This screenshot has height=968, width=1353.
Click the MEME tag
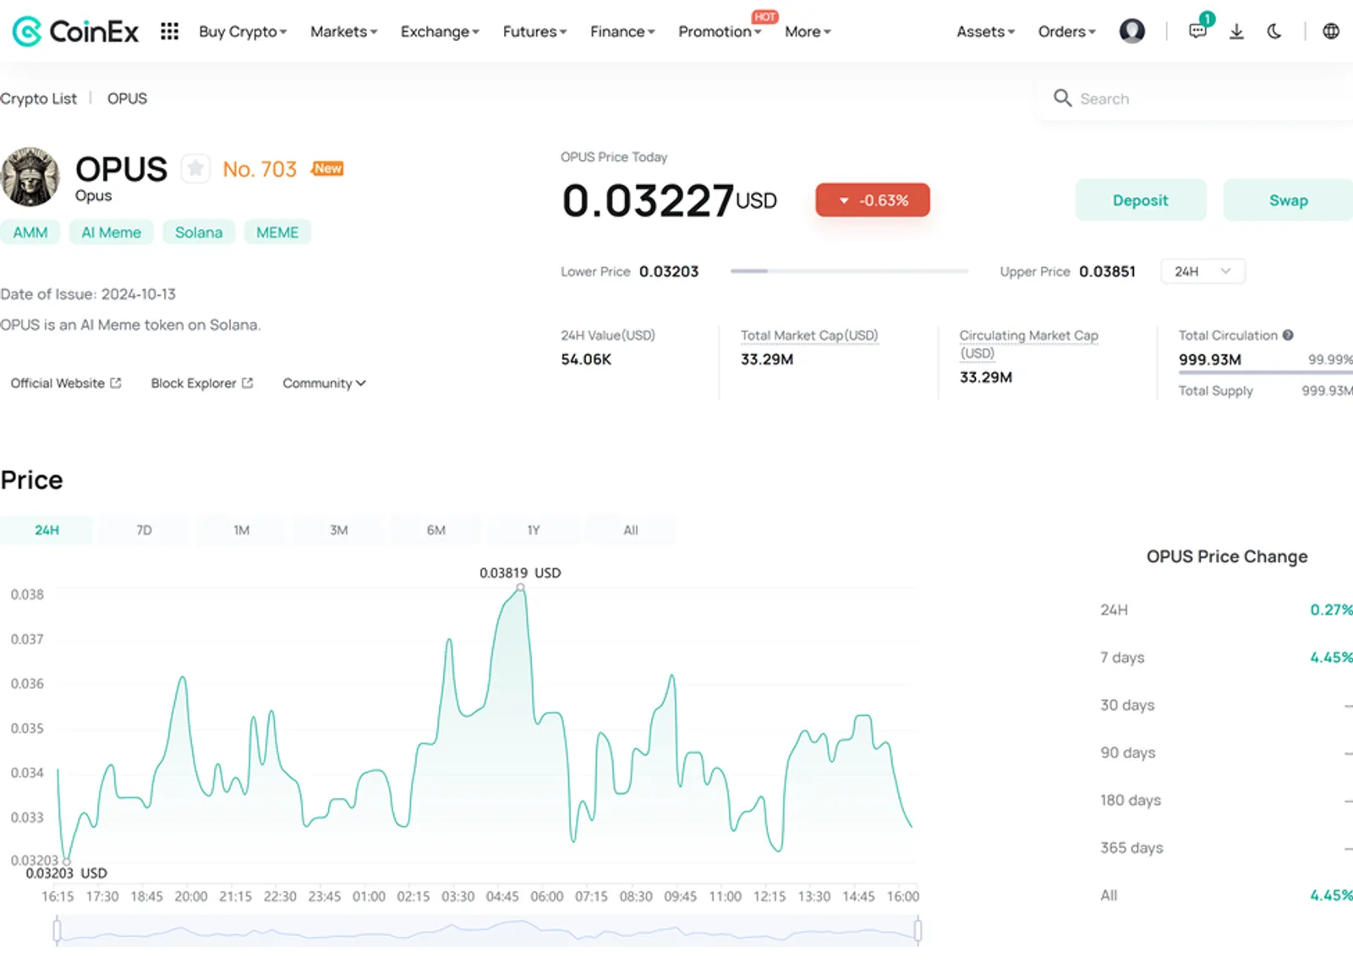click(277, 232)
